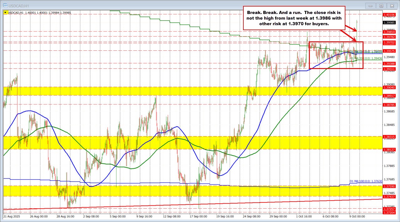Image resolution: width=400 pixels, height=222 pixels.
Task: Select the 1.37204 bottom price level label
Action: [390, 212]
